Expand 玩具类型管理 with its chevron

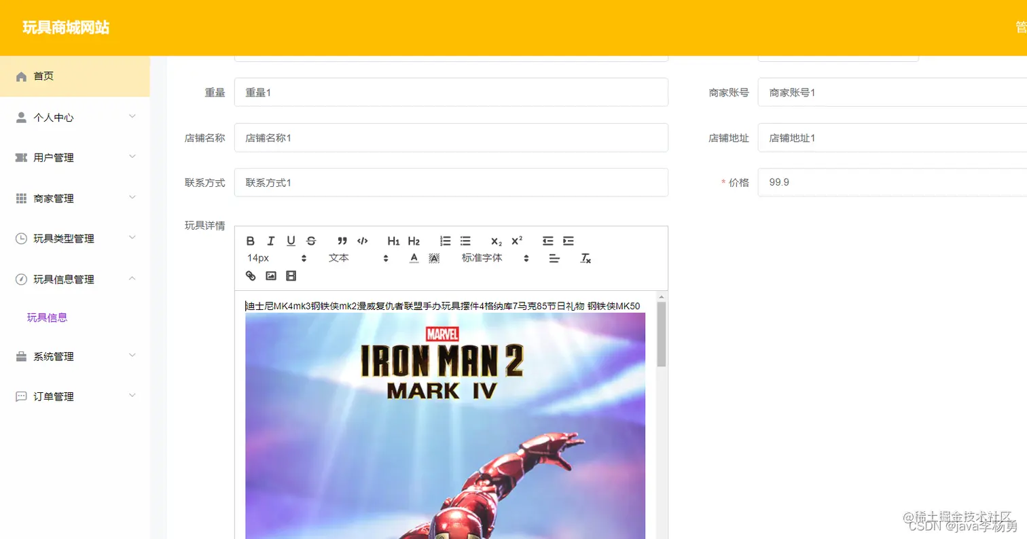(x=132, y=237)
